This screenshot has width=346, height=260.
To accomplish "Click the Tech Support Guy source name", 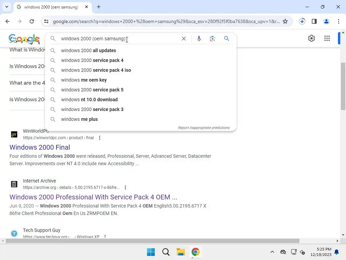I will 42,230.
